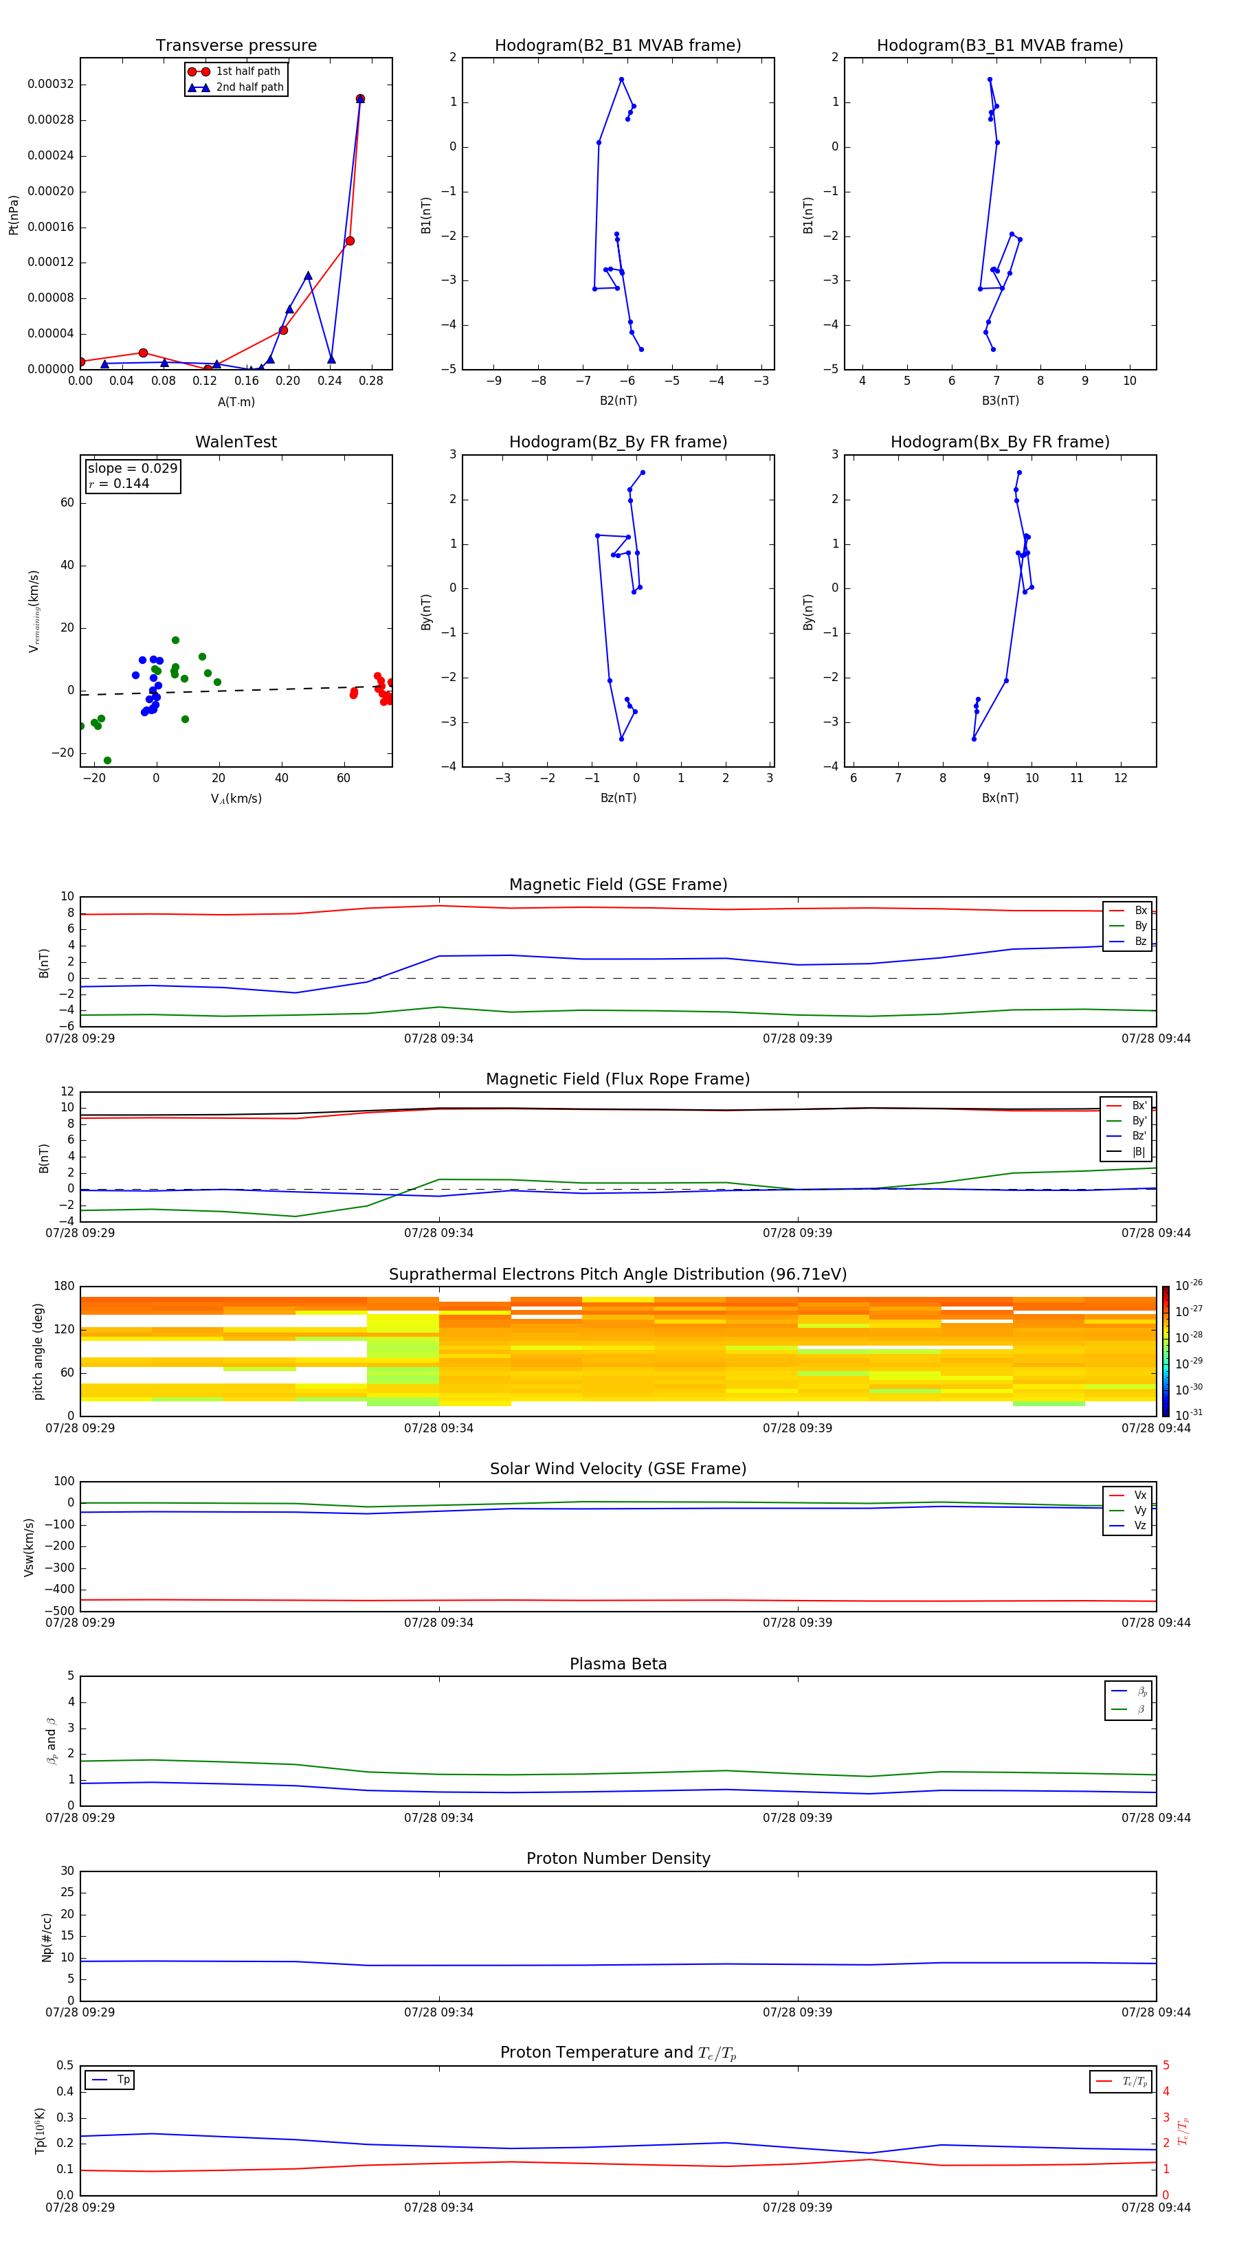Click the "V_A(km/s)" x-axis label in WalenTest
The height and width of the screenshot is (2268, 1237).
[x=236, y=799]
